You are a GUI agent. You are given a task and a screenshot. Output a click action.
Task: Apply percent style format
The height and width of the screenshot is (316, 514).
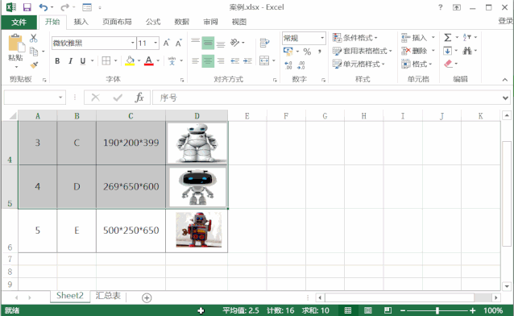click(307, 52)
